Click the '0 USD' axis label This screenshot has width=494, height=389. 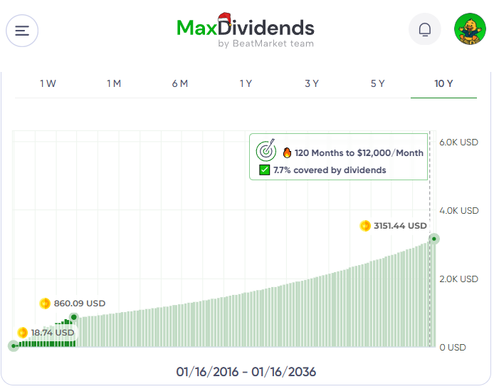pyautogui.click(x=453, y=348)
